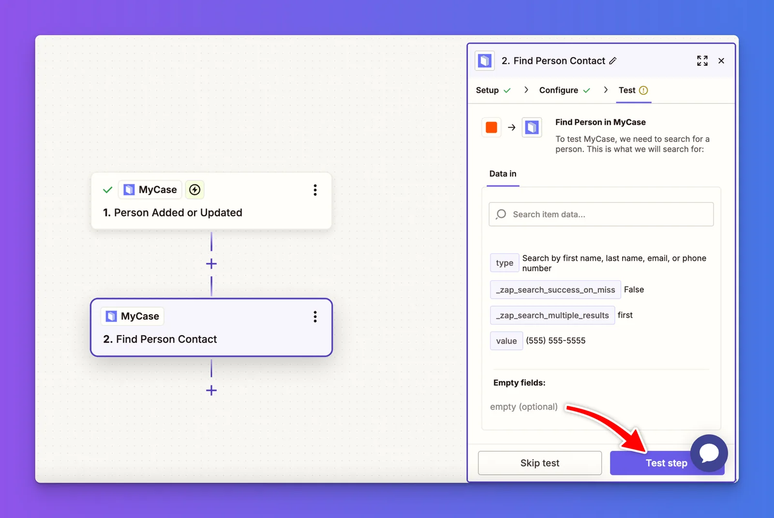Click the MyCase chip in step 2
774x518 pixels.
click(x=133, y=317)
